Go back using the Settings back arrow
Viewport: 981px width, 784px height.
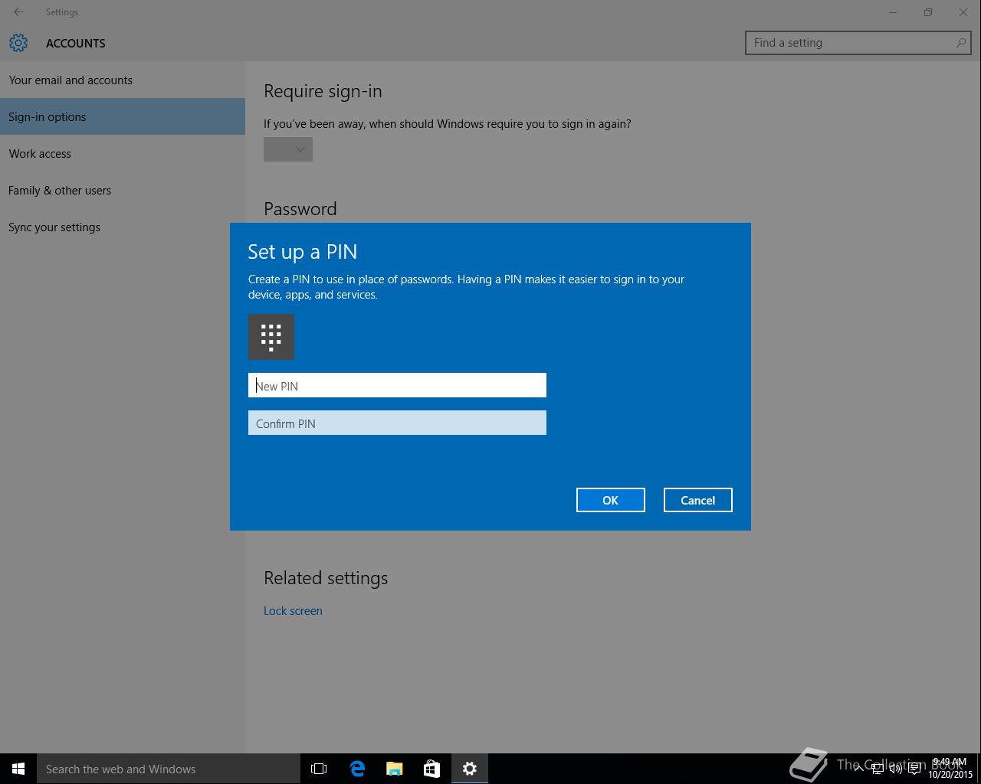pyautogui.click(x=18, y=12)
